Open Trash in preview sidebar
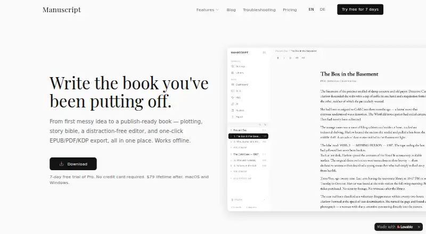 pyautogui.click(x=237, y=200)
